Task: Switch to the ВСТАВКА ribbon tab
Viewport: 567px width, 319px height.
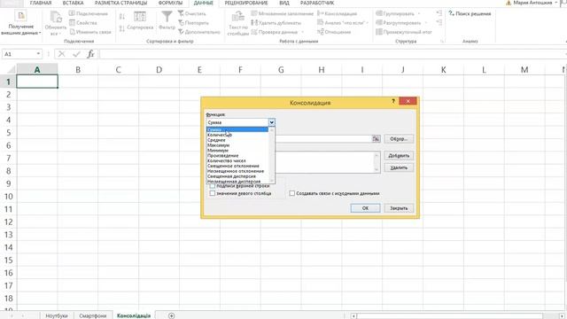Action: point(73,3)
